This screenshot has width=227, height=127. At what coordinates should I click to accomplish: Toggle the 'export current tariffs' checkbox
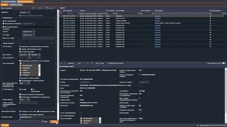coord(20,78)
